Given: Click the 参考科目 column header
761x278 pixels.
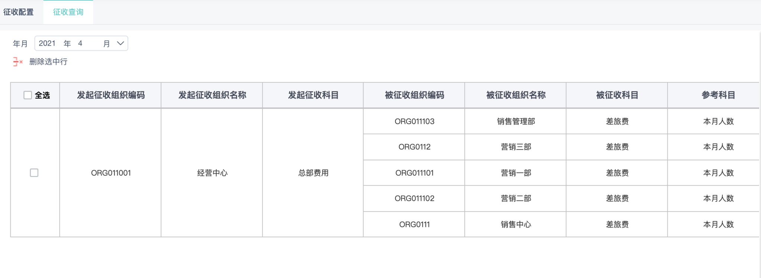Looking at the screenshot, I should [x=718, y=95].
